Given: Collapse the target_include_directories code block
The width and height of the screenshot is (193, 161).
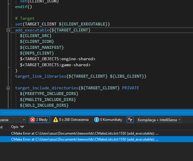Looking at the screenshot, I should (x=8, y=88).
